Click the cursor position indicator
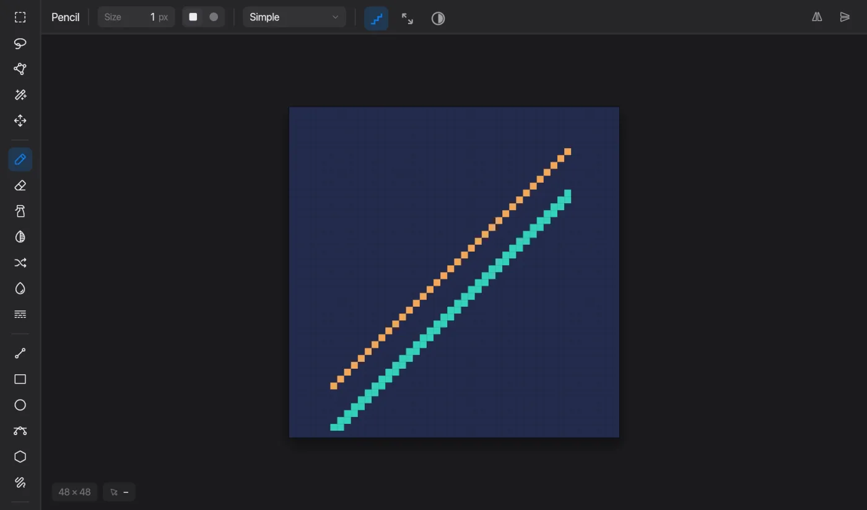The width and height of the screenshot is (867, 510). tap(119, 492)
